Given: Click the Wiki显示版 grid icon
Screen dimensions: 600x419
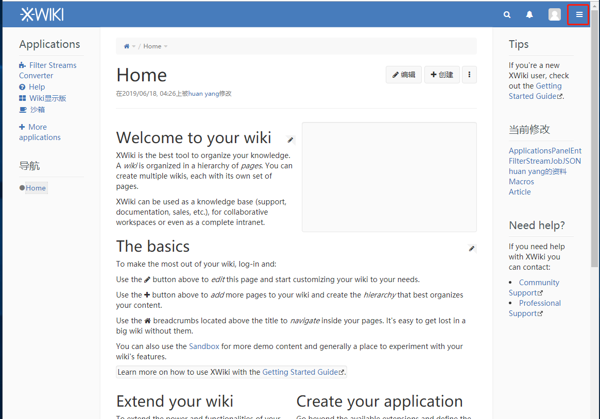Looking at the screenshot, I should [23, 99].
